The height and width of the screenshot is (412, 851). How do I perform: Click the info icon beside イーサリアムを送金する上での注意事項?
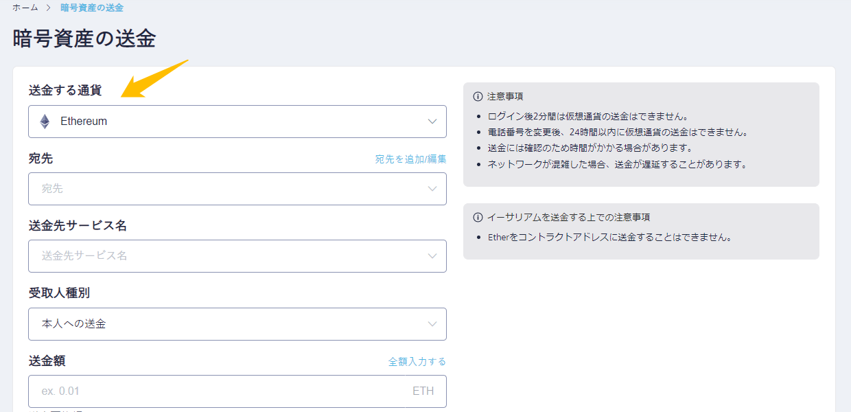pyautogui.click(x=478, y=217)
